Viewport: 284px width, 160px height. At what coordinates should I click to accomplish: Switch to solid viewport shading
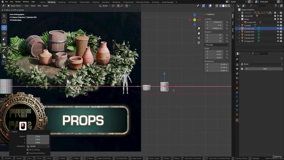coord(223,6)
